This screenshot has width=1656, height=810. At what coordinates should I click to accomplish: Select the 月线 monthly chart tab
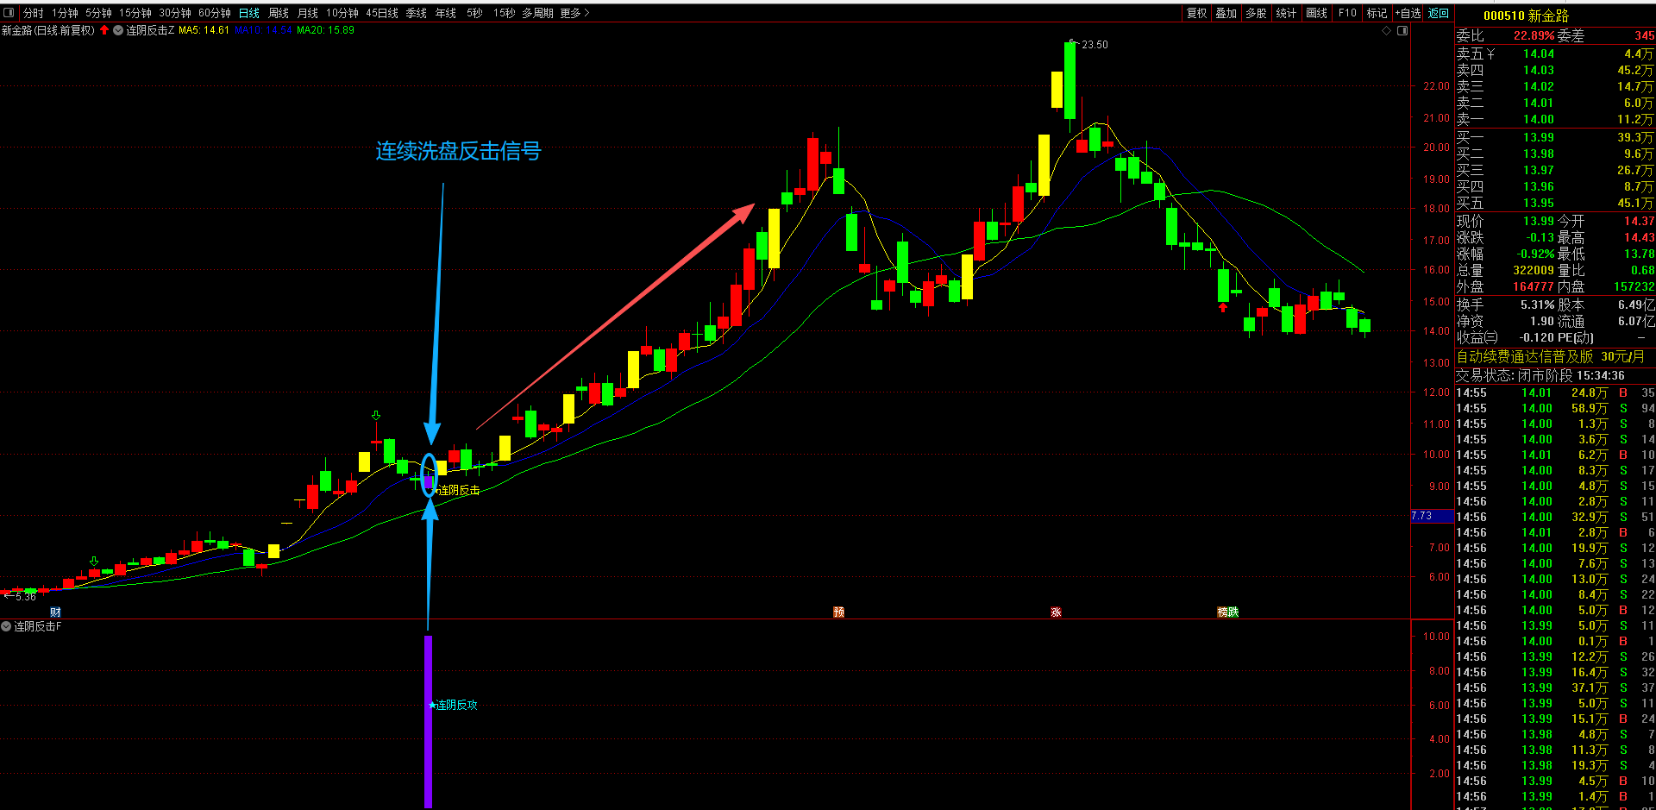click(308, 13)
